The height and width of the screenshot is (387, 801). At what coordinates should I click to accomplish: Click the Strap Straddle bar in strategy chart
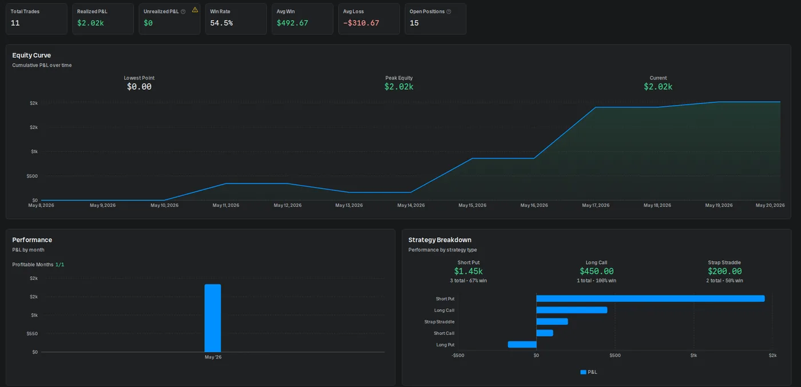552,321
